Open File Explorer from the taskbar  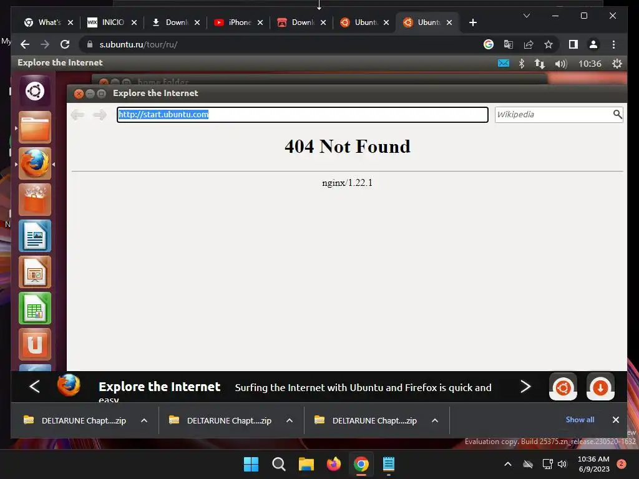[x=306, y=464]
